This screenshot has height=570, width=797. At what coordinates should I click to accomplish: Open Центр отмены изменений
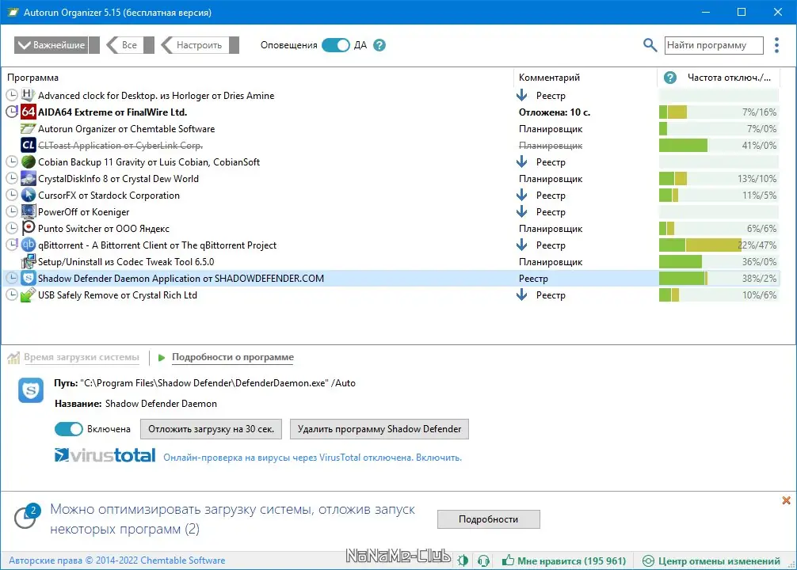pyautogui.click(x=711, y=560)
